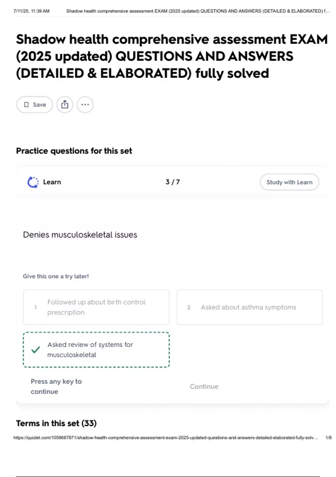Click the 3 / 7 progress counter
The image size is (336, 477).
pyautogui.click(x=172, y=182)
